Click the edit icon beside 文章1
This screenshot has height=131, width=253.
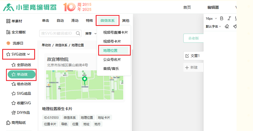click(x=187, y=56)
